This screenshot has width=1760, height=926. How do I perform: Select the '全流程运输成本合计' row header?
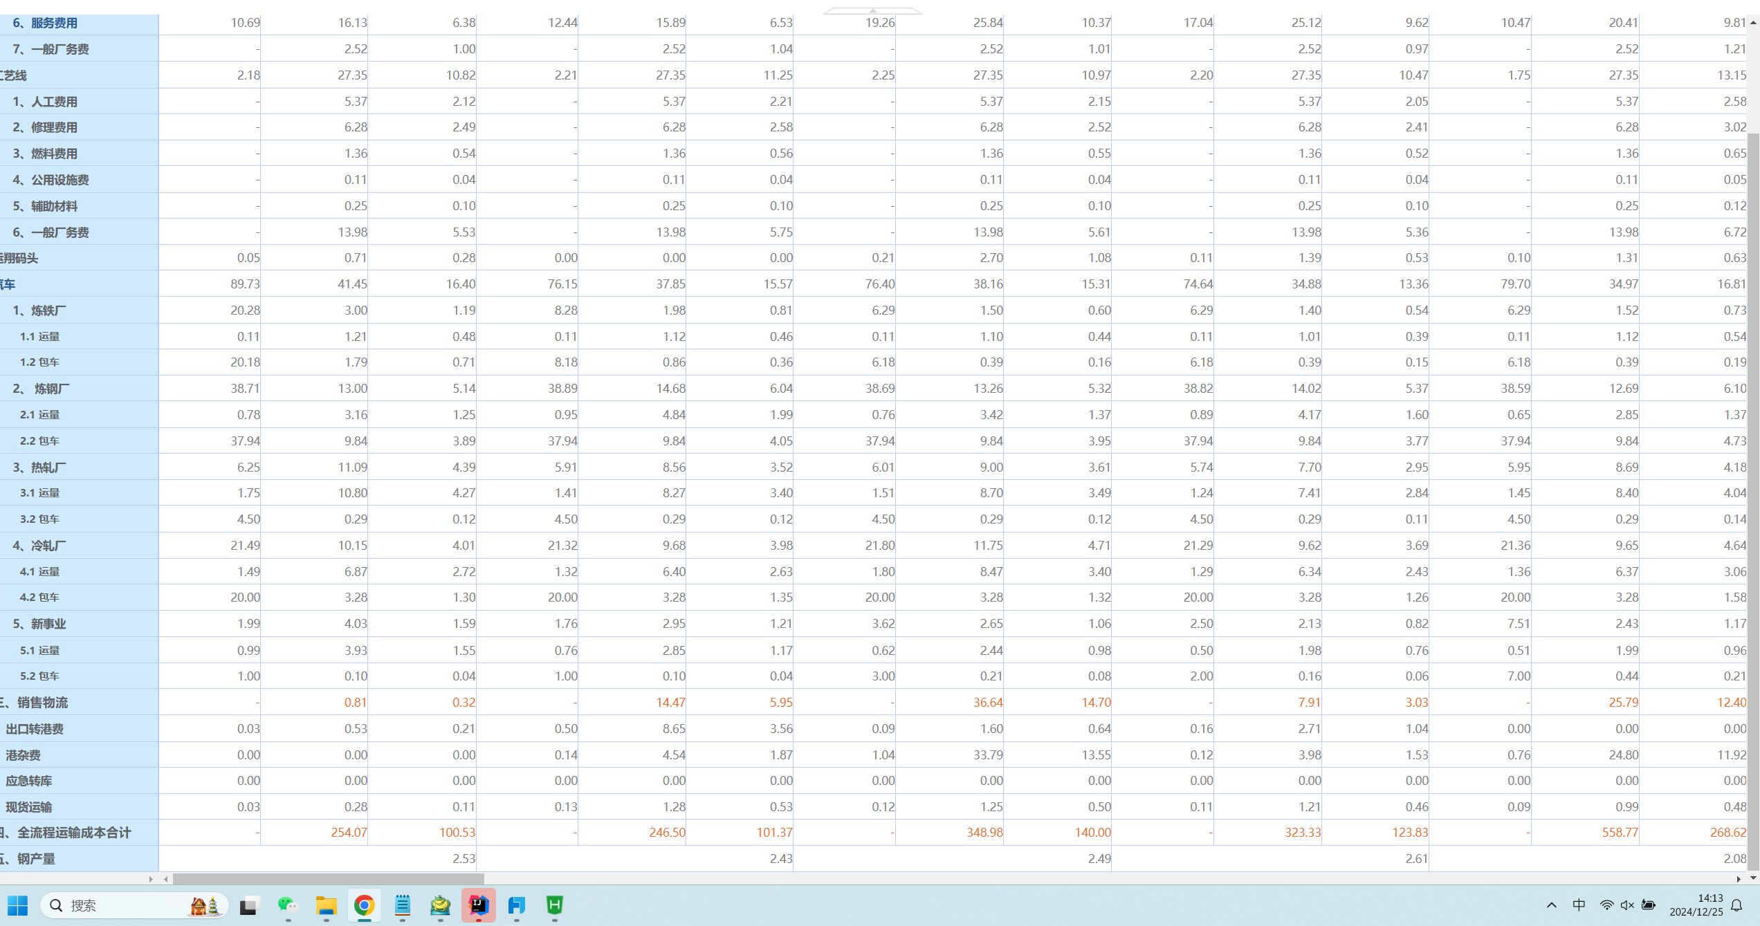click(x=80, y=833)
